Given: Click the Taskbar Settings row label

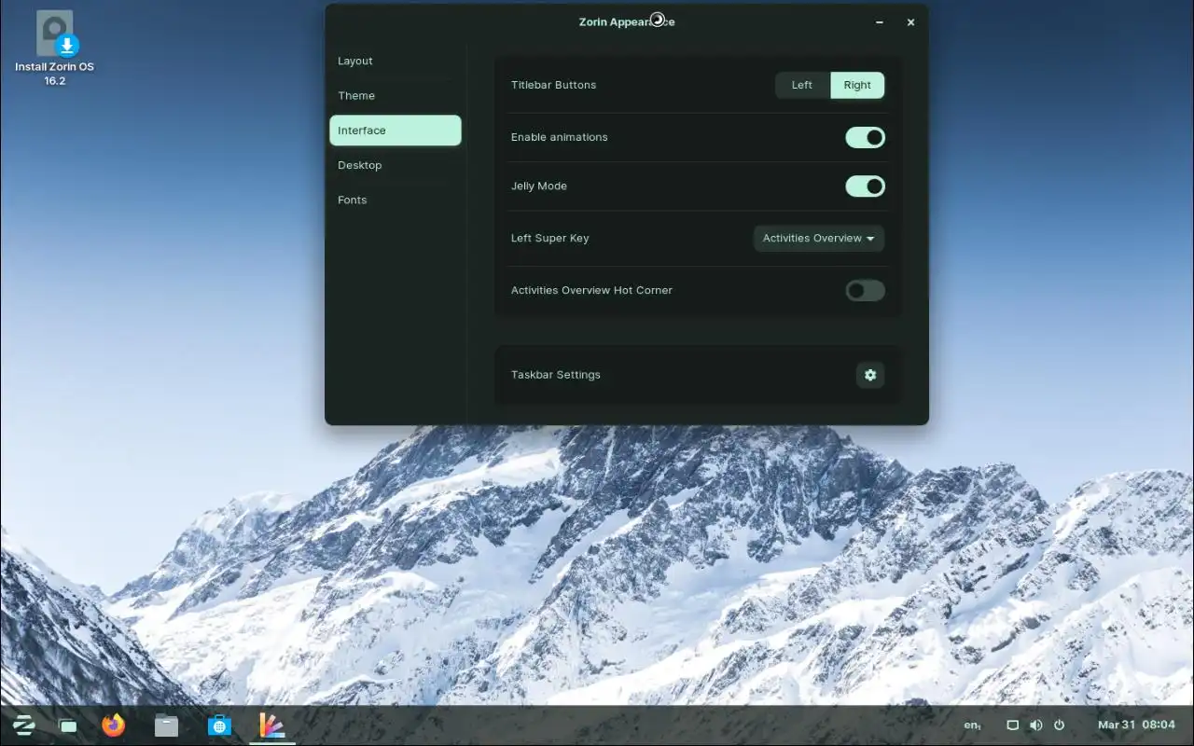Looking at the screenshot, I should (x=556, y=375).
